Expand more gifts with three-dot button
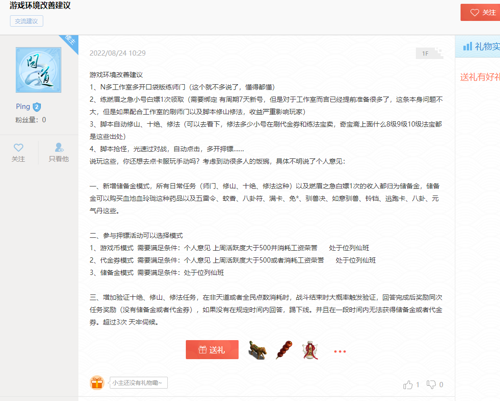Screen dimensions: 500x401 (x=340, y=352)
